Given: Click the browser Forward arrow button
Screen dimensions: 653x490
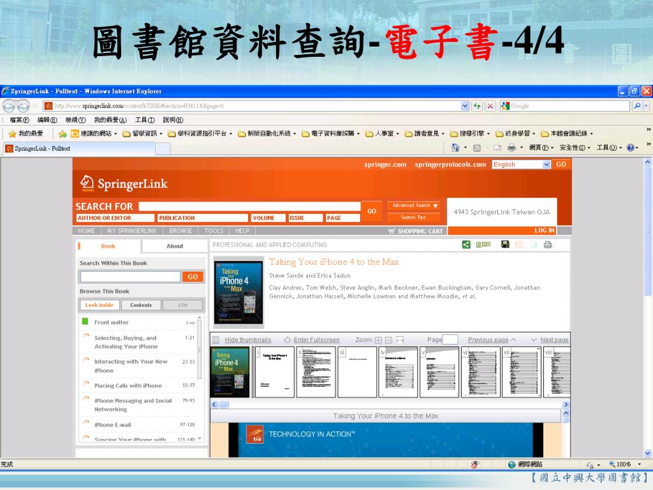Looking at the screenshot, I should (24, 106).
